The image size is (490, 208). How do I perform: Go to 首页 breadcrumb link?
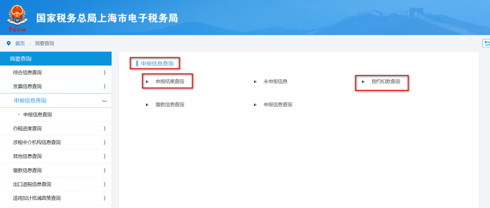point(20,44)
